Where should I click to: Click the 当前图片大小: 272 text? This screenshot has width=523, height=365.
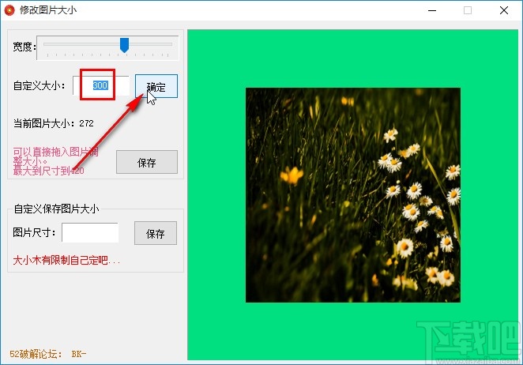click(54, 123)
